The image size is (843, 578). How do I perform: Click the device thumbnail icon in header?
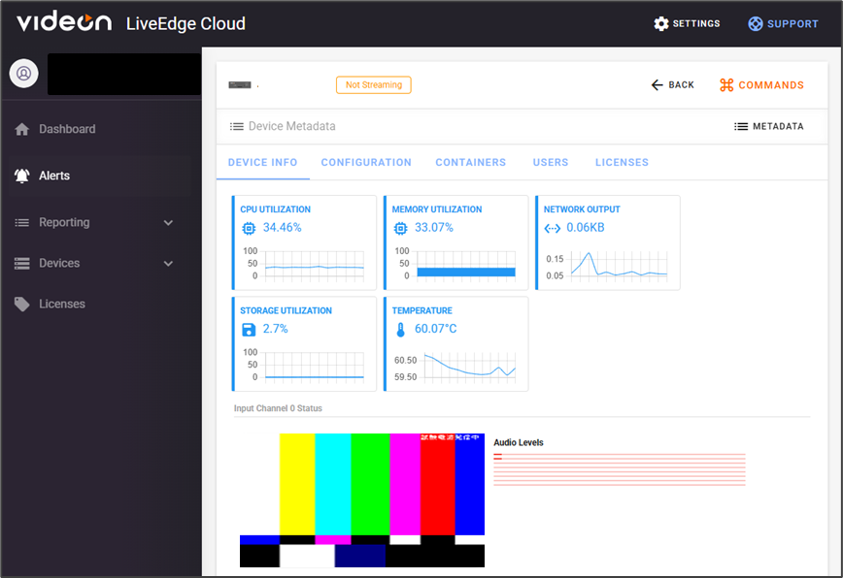239,85
